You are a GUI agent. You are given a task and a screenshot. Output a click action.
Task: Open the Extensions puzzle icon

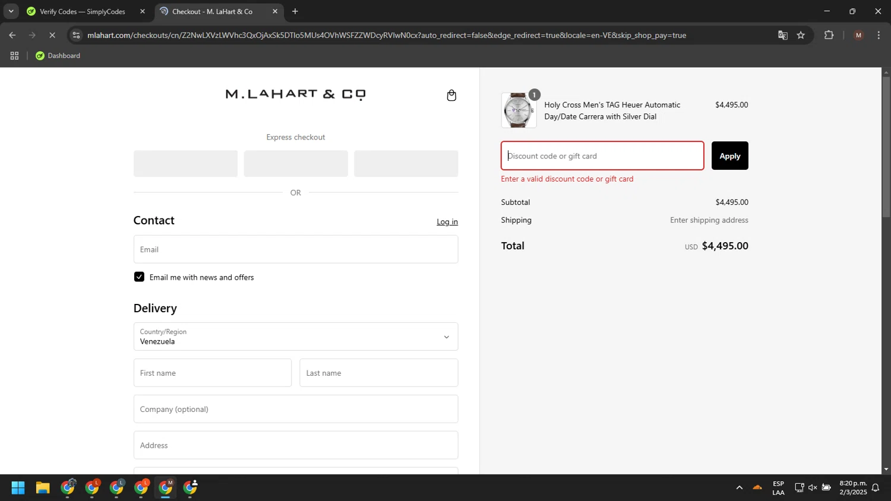click(829, 35)
